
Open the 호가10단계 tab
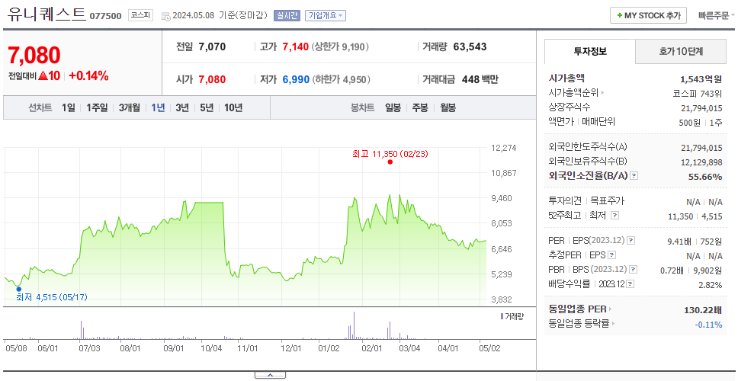click(681, 52)
